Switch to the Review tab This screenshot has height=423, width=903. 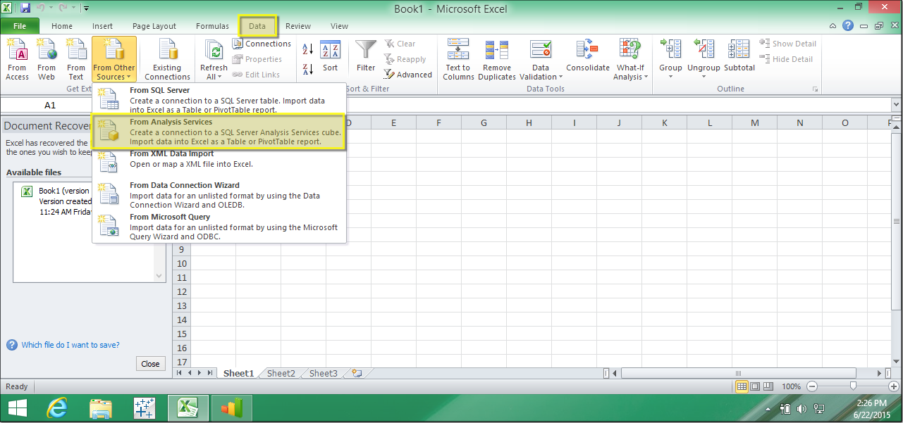point(298,26)
